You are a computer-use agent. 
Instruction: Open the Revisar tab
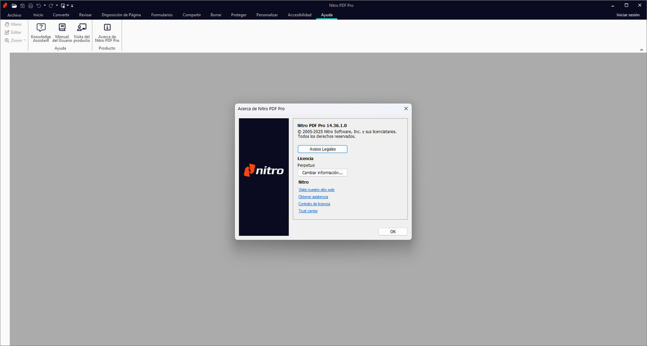pos(85,15)
